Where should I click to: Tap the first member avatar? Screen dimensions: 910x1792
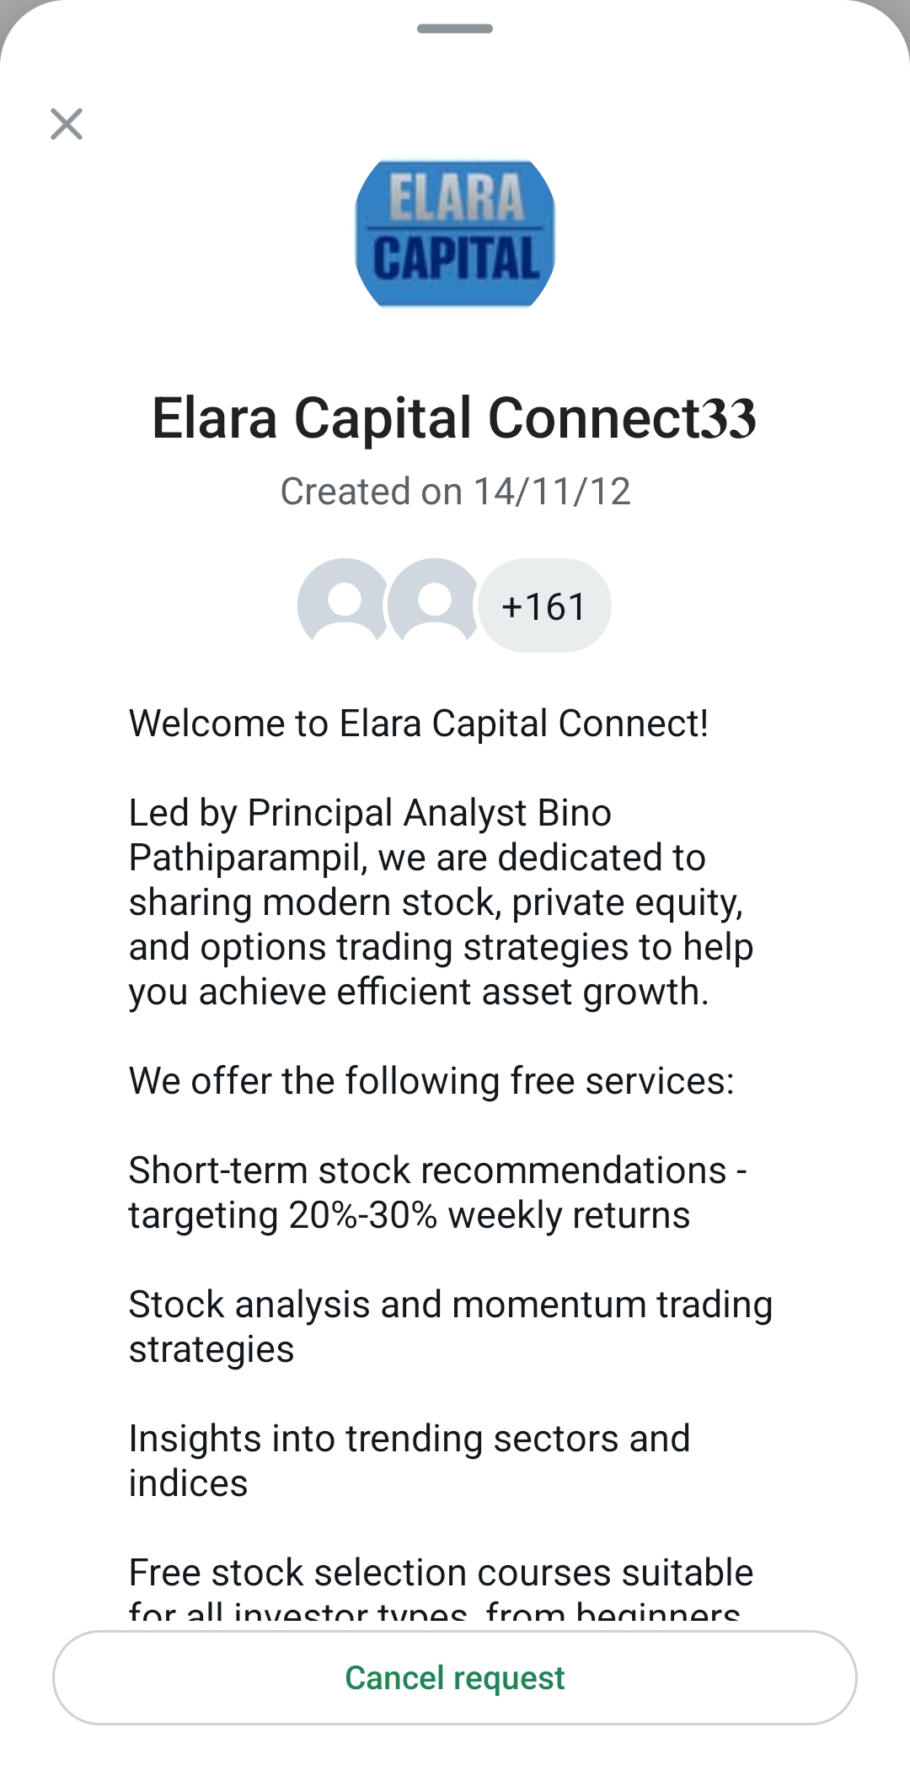(343, 604)
